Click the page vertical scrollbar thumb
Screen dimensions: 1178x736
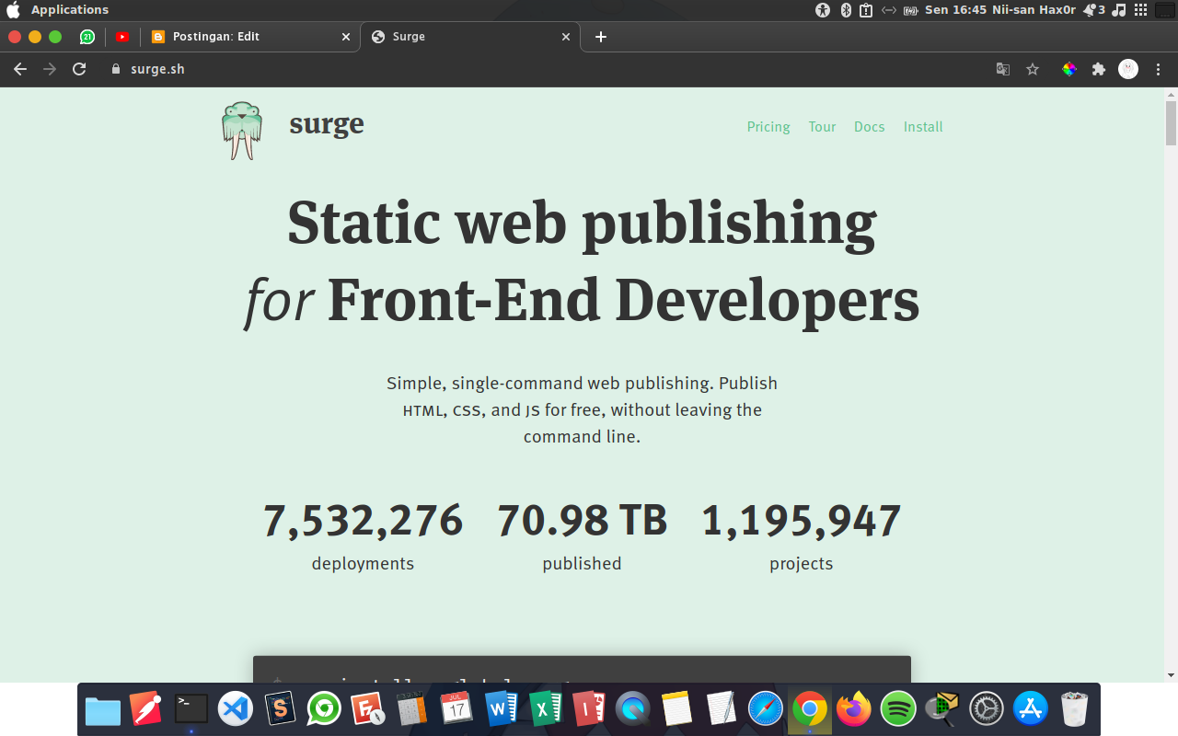pos(1171,122)
